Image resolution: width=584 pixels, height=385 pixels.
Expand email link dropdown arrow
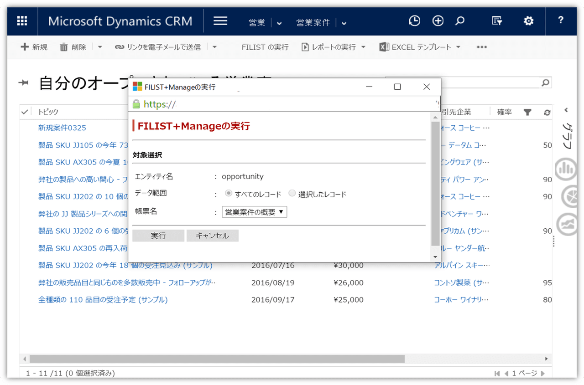(214, 47)
